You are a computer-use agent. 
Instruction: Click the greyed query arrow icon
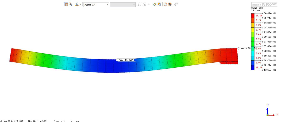pyautogui.click(x=176, y=4)
